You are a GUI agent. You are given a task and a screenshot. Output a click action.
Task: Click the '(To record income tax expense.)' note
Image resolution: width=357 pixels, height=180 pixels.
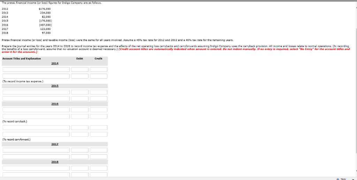pyautogui.click(x=23, y=81)
